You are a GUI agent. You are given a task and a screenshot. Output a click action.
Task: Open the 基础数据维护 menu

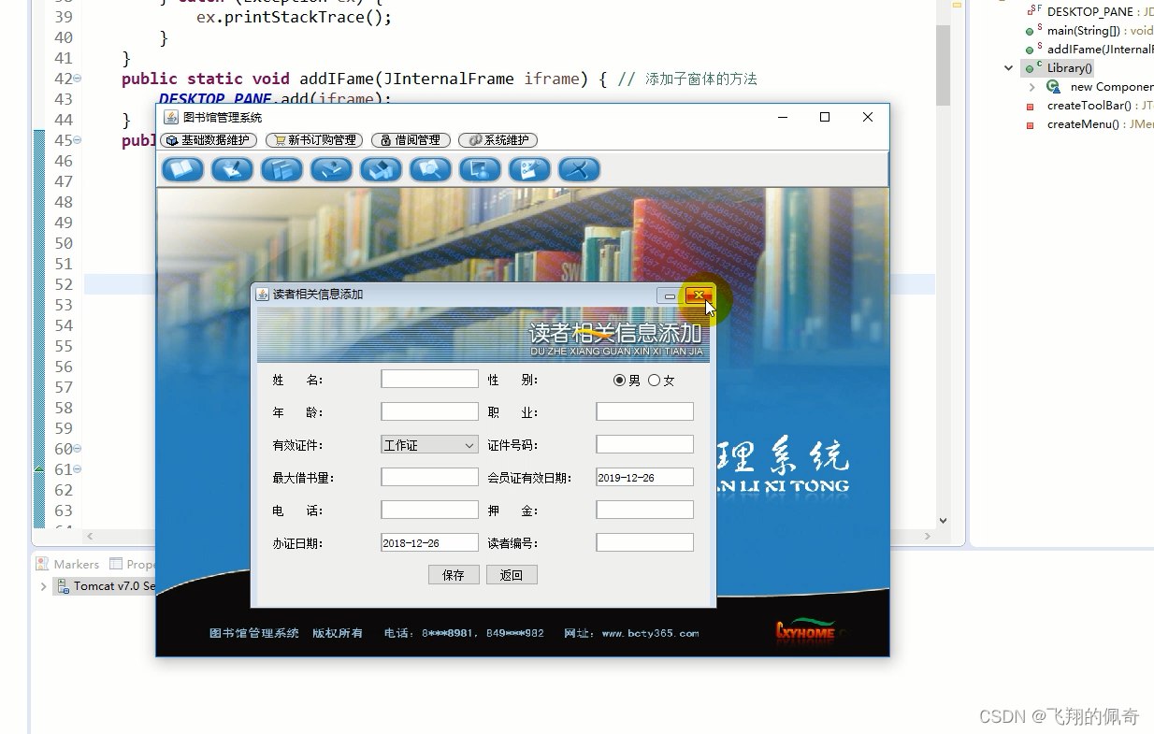coord(207,140)
